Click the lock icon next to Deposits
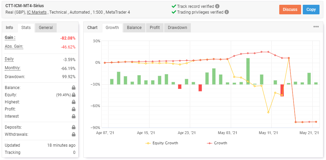The width and height of the screenshot is (326, 160). [73, 127]
